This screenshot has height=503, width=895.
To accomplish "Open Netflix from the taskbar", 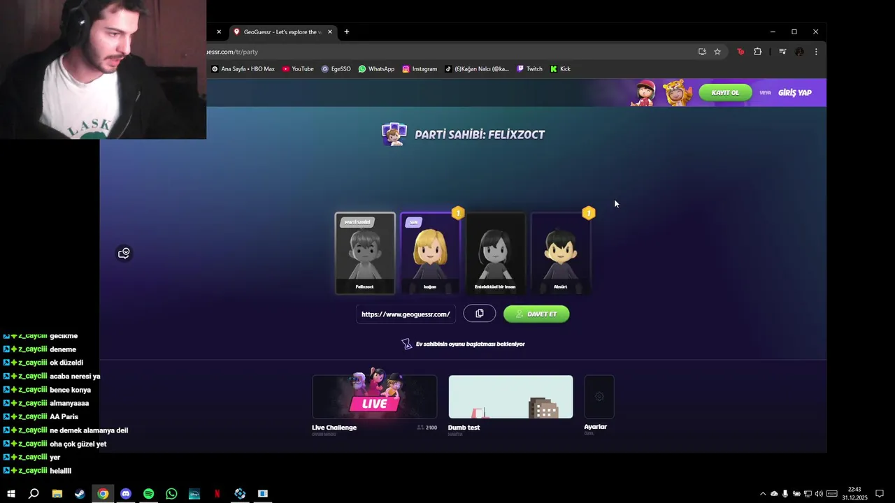I will [x=217, y=494].
